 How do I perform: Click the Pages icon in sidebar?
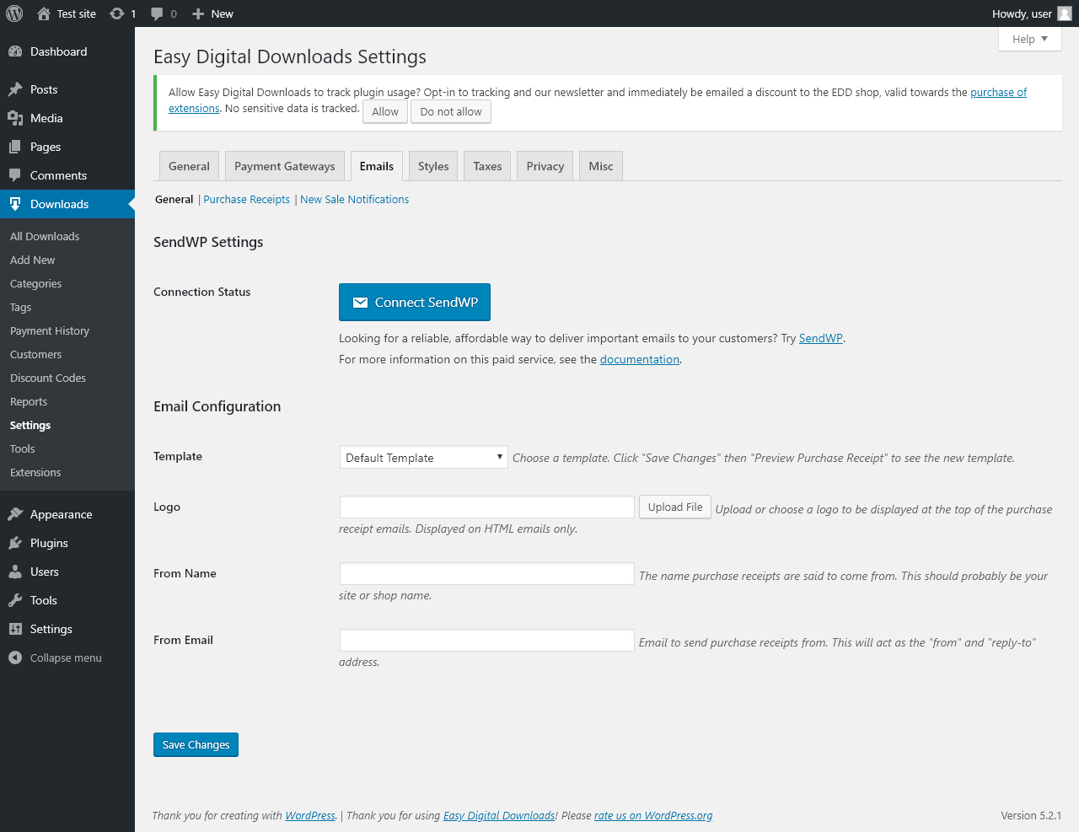point(15,147)
